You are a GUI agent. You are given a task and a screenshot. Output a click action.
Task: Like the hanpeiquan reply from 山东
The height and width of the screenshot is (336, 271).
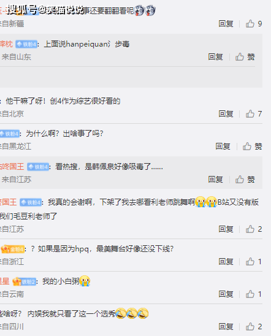245,57
